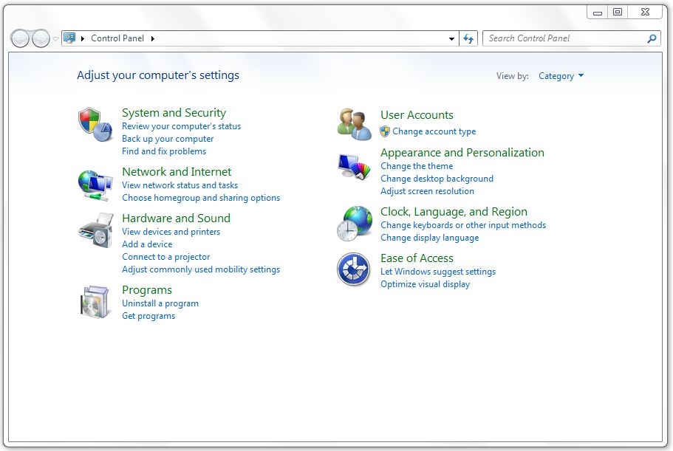673x451 pixels.
Task: Minimize the Control Panel window
Action: (x=597, y=13)
